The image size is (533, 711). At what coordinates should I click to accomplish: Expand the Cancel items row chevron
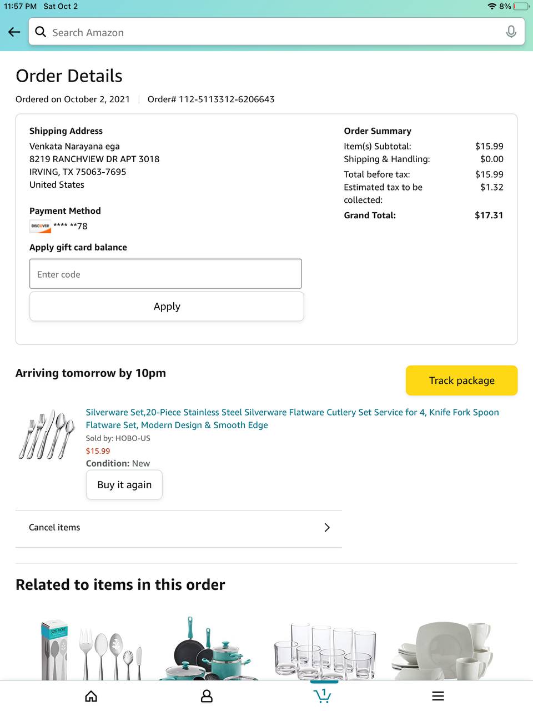[x=326, y=527]
